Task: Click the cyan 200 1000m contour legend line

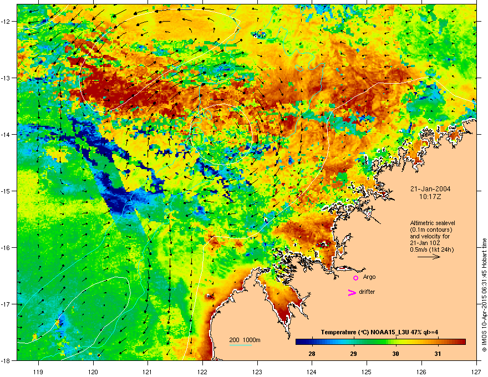Action: click(x=240, y=345)
